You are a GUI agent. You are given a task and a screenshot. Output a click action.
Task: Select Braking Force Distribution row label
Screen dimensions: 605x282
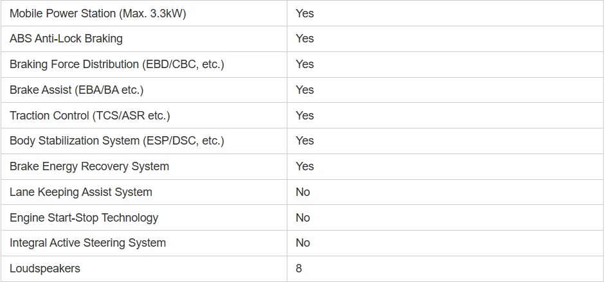[x=116, y=64]
